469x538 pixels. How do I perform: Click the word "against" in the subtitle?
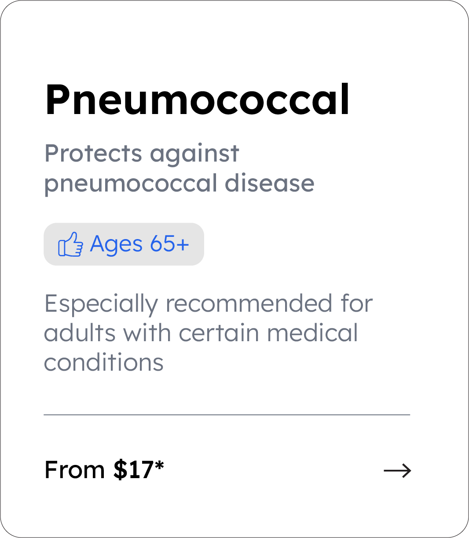(x=194, y=155)
